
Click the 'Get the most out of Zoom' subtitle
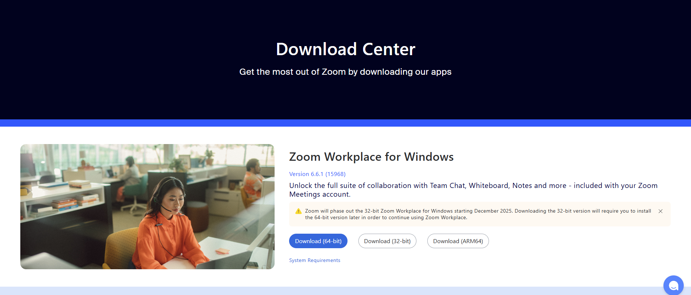click(345, 72)
